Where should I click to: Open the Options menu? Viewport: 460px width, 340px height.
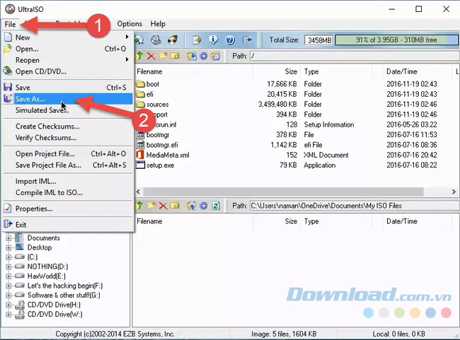[130, 24]
